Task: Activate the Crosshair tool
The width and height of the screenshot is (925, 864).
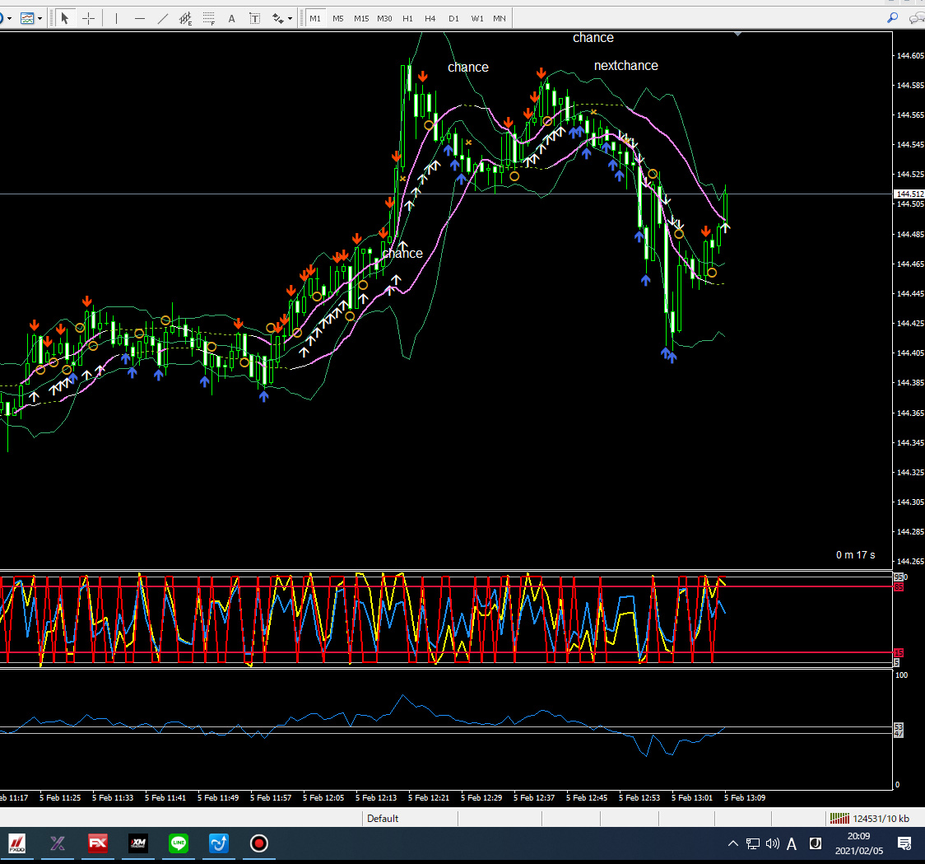Action: click(x=89, y=18)
